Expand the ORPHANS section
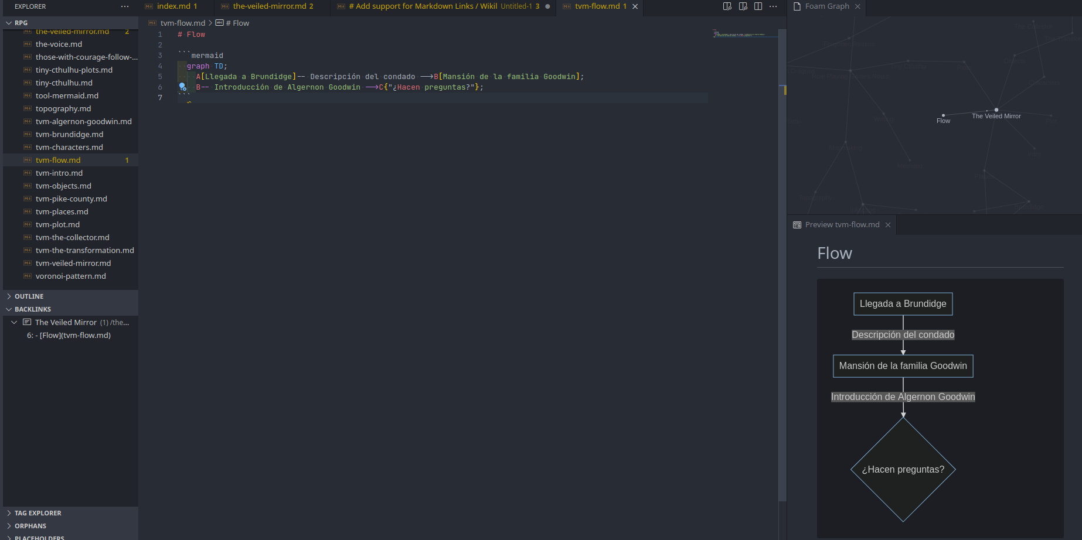Screen dimensions: 1082x540 9,525
